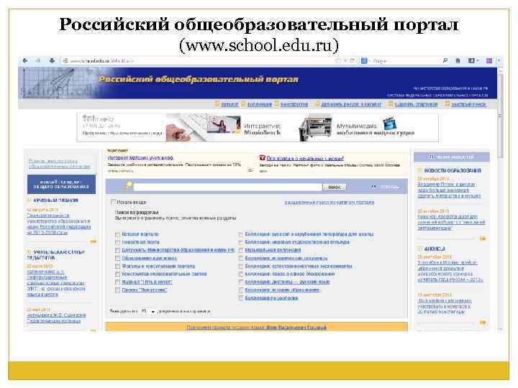Click icon next to добавить ресурс в каталог
This screenshot has height=388, width=518.
click(317, 104)
